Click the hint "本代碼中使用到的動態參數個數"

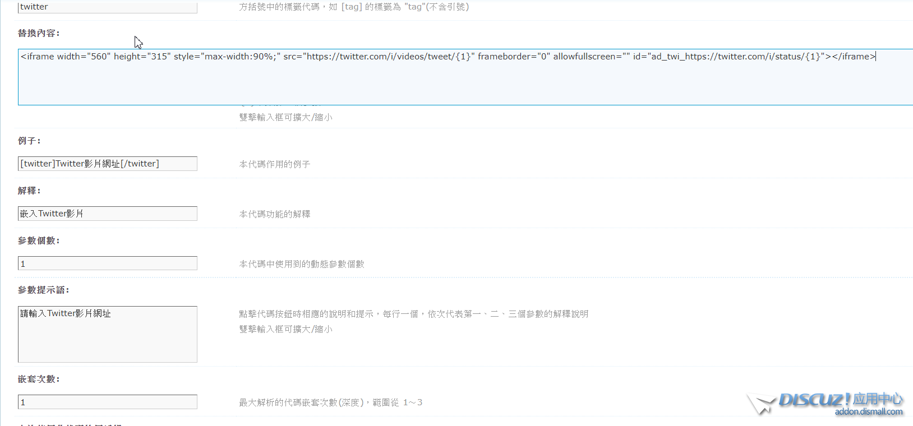coord(301,264)
